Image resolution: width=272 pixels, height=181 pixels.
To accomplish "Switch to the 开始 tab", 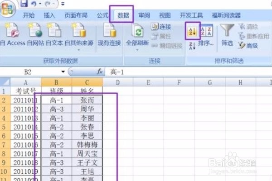I will click(29, 15).
